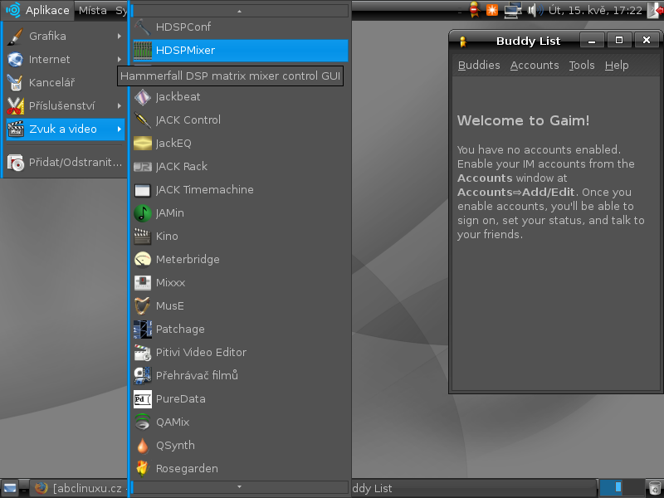Click the up arrow atop the submenu
The image size is (664, 498).
pos(240,11)
